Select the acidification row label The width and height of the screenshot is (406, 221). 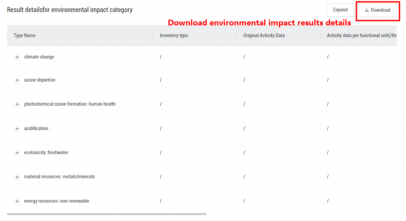(36, 129)
